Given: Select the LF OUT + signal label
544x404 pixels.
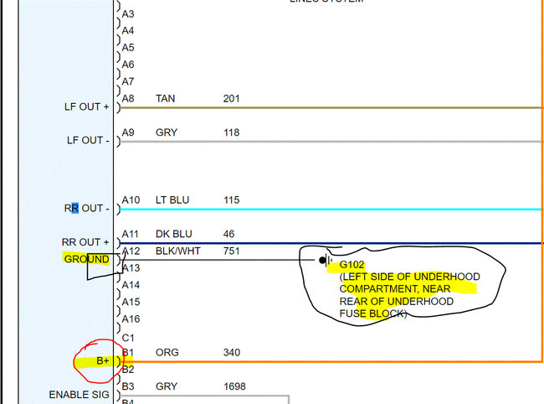Looking at the screenshot, I should coord(87,106).
